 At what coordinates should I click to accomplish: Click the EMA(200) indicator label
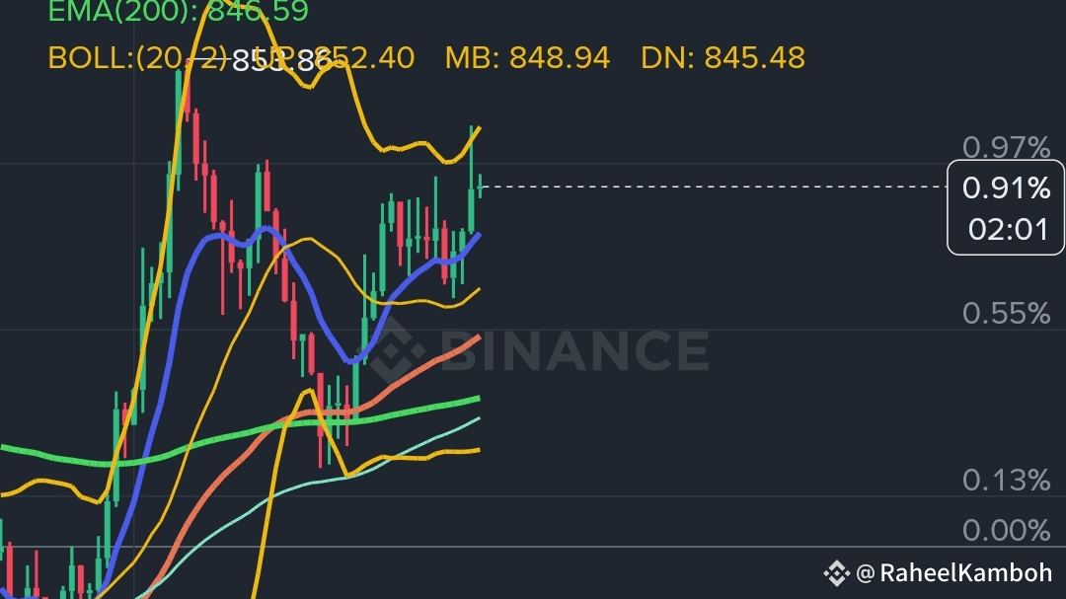(x=178, y=12)
